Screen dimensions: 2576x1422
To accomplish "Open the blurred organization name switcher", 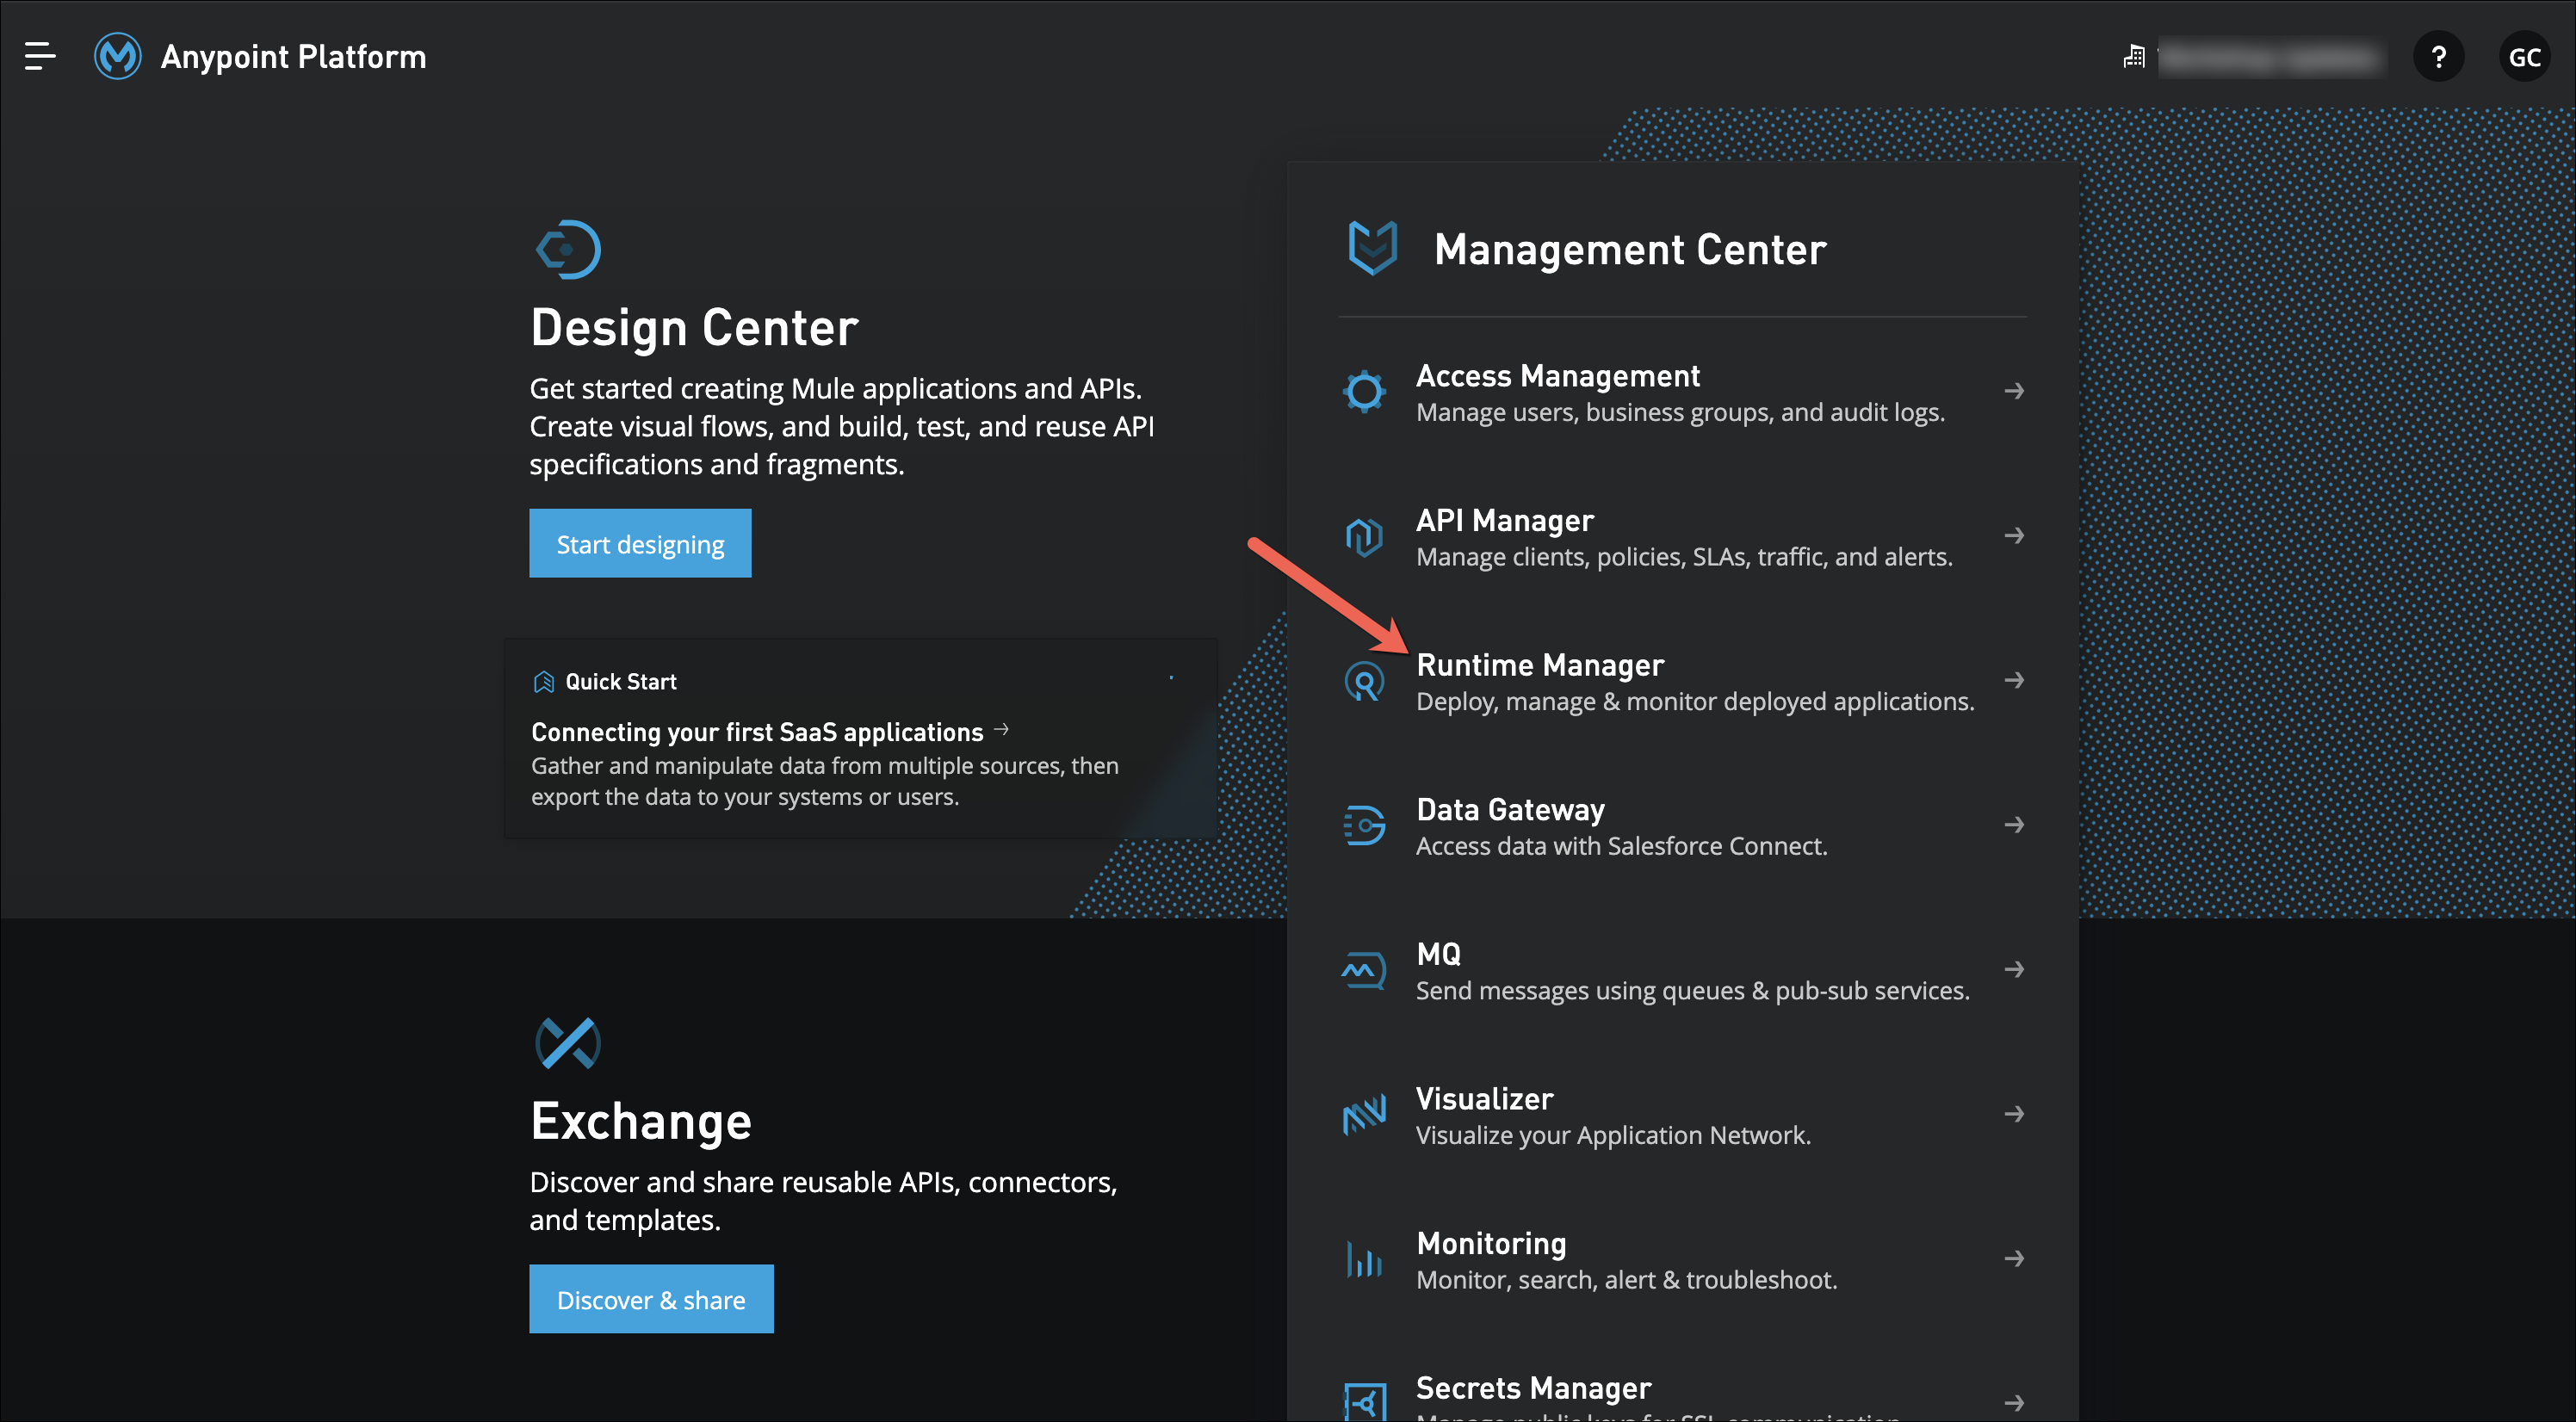I will click(2271, 58).
